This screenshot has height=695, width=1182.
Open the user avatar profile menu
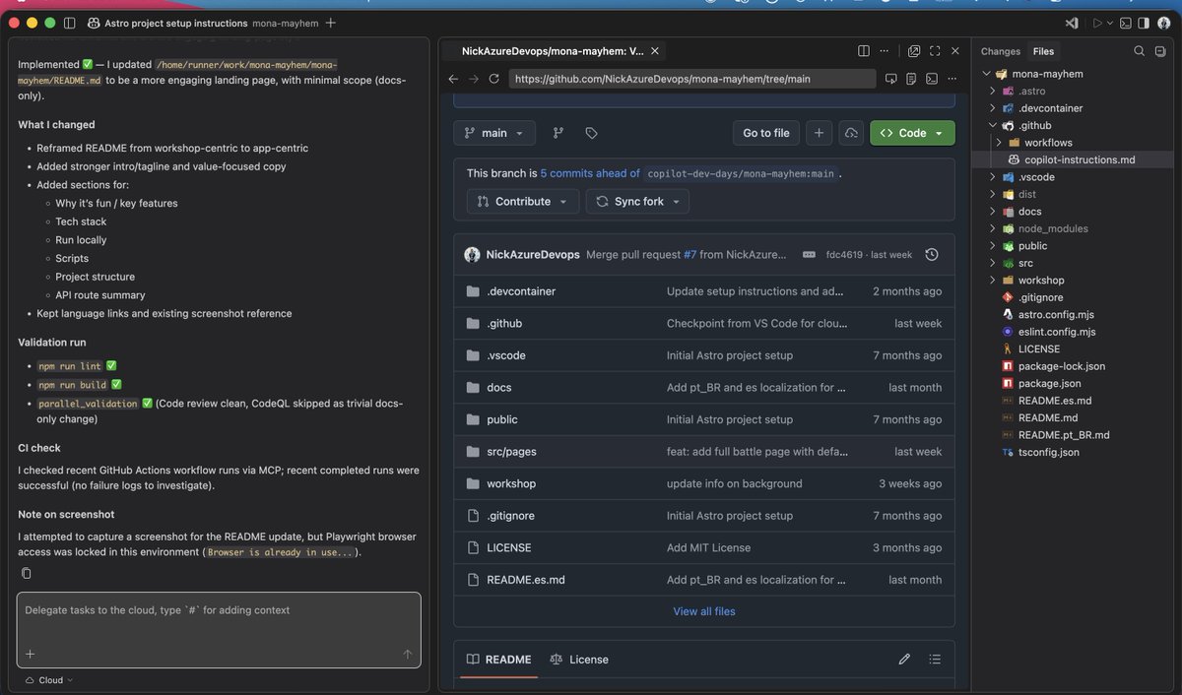click(1164, 23)
